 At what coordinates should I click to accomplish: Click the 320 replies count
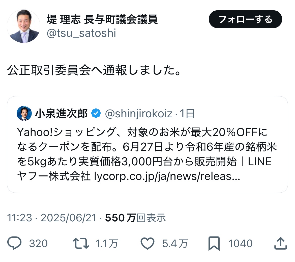[38, 244]
